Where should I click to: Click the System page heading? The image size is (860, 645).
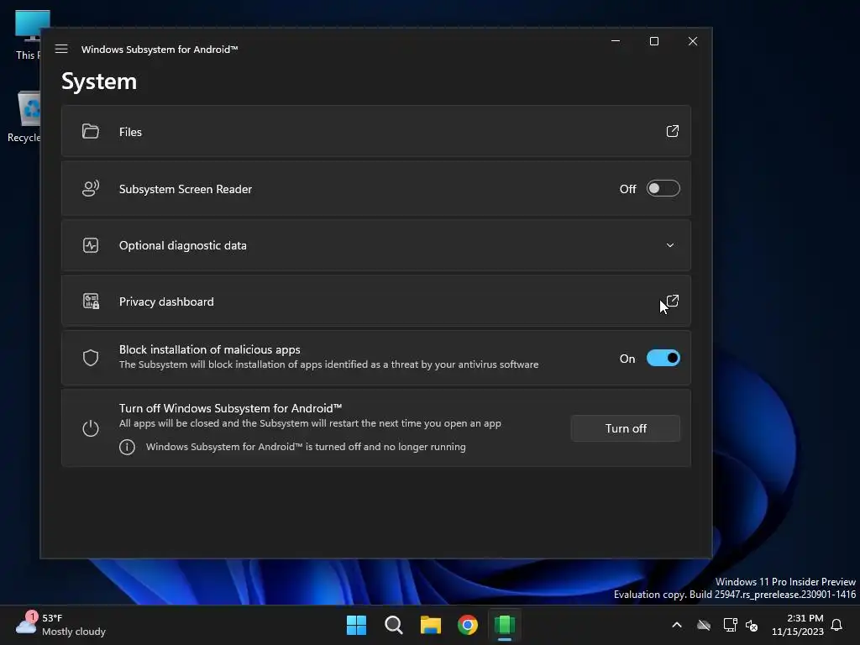tap(99, 81)
